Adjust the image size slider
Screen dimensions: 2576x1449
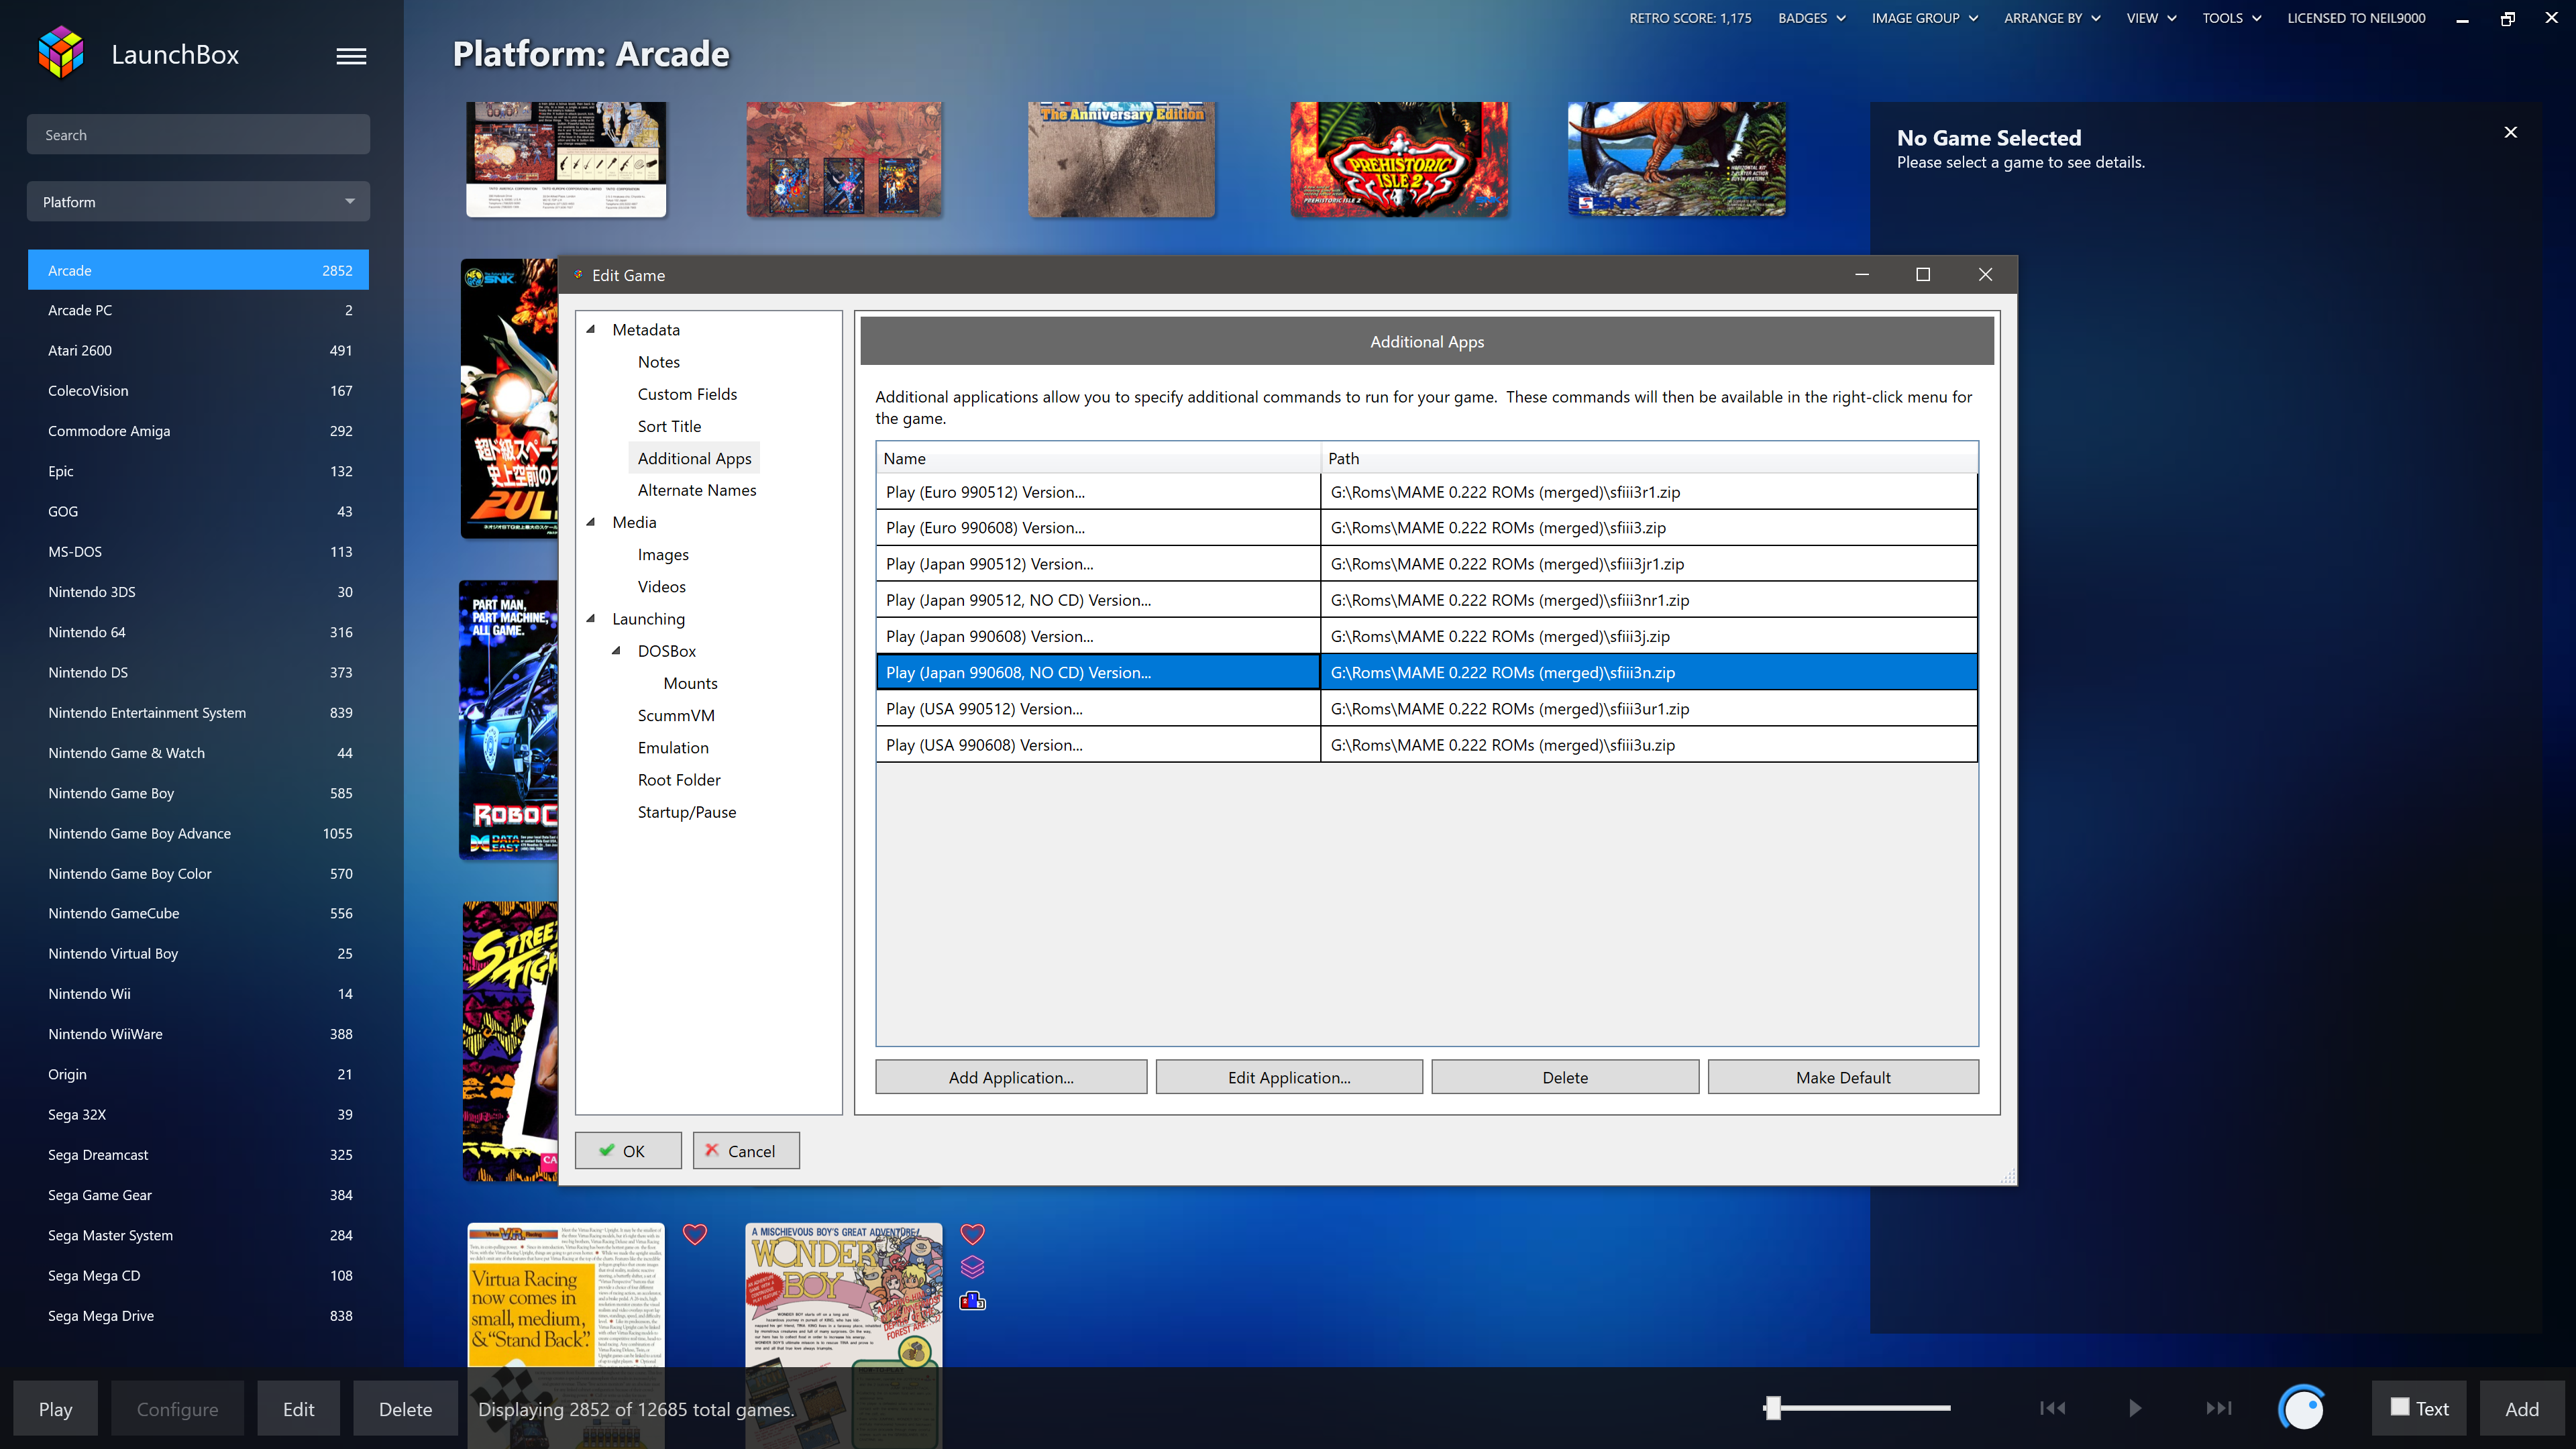pyautogui.click(x=1773, y=1408)
